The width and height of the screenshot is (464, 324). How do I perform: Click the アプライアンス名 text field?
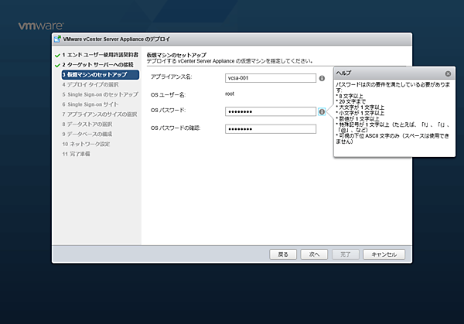tap(271, 78)
